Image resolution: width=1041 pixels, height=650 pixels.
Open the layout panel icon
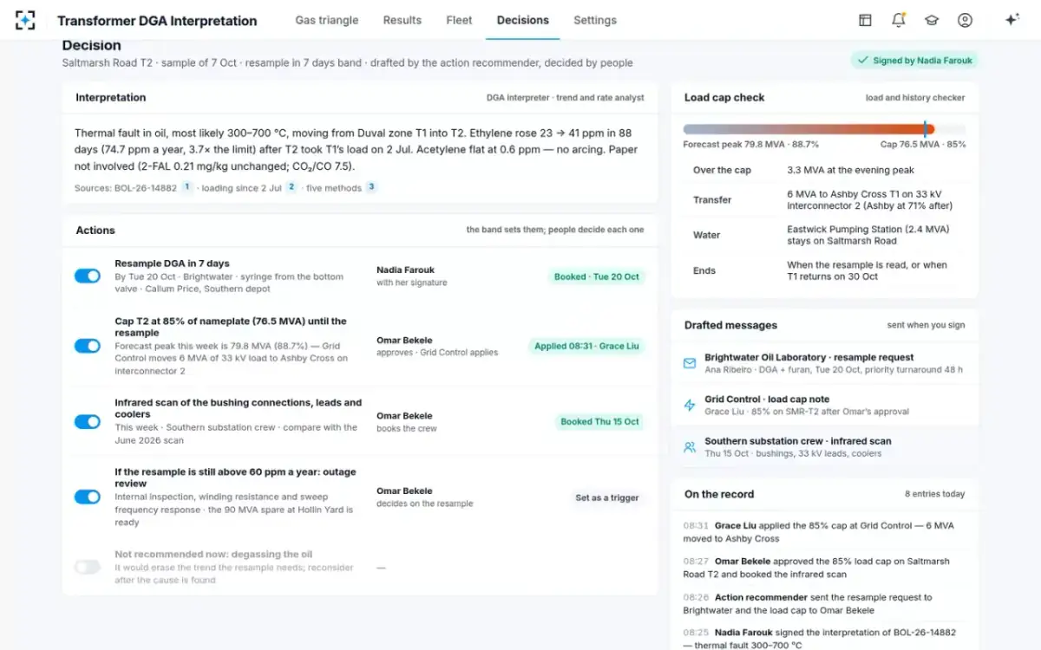(x=865, y=20)
